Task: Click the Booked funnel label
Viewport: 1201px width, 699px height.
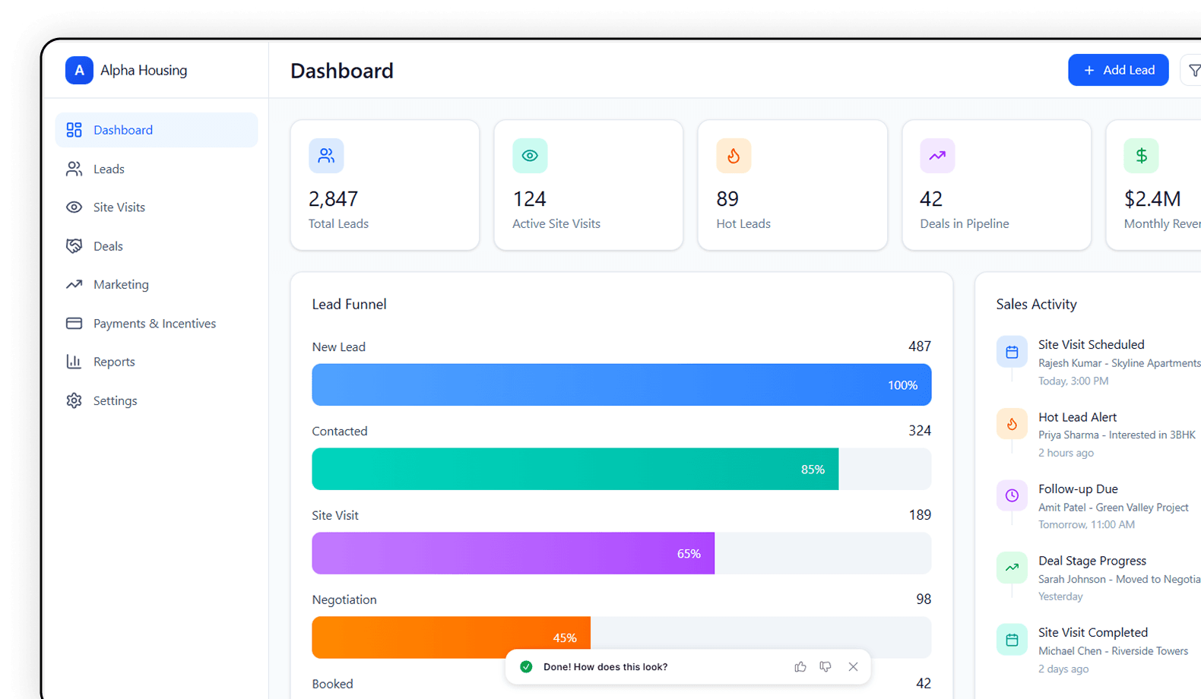Action: point(332,684)
